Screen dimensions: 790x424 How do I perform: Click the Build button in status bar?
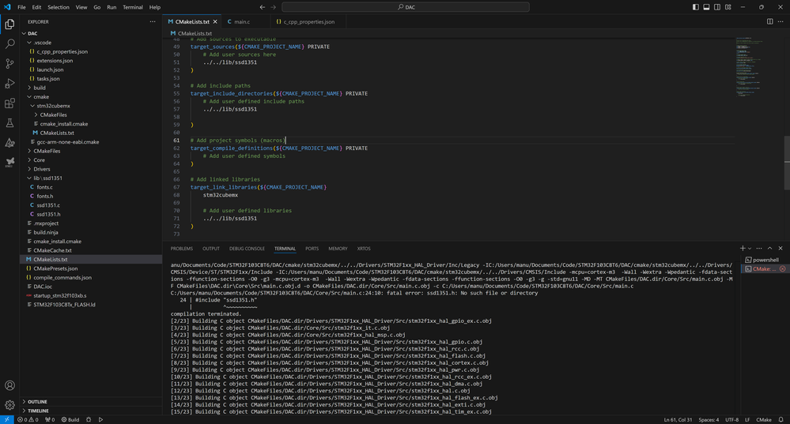[70, 420]
